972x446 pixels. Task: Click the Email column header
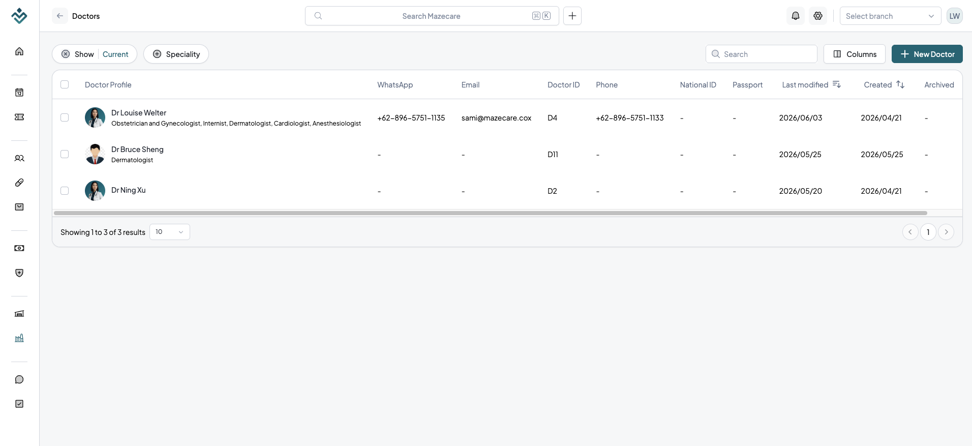470,85
